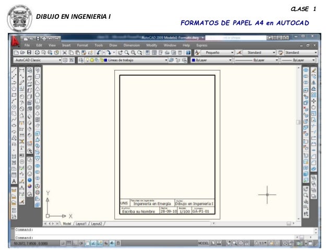Toggle Grid Display in status bar

click(x=69, y=243)
